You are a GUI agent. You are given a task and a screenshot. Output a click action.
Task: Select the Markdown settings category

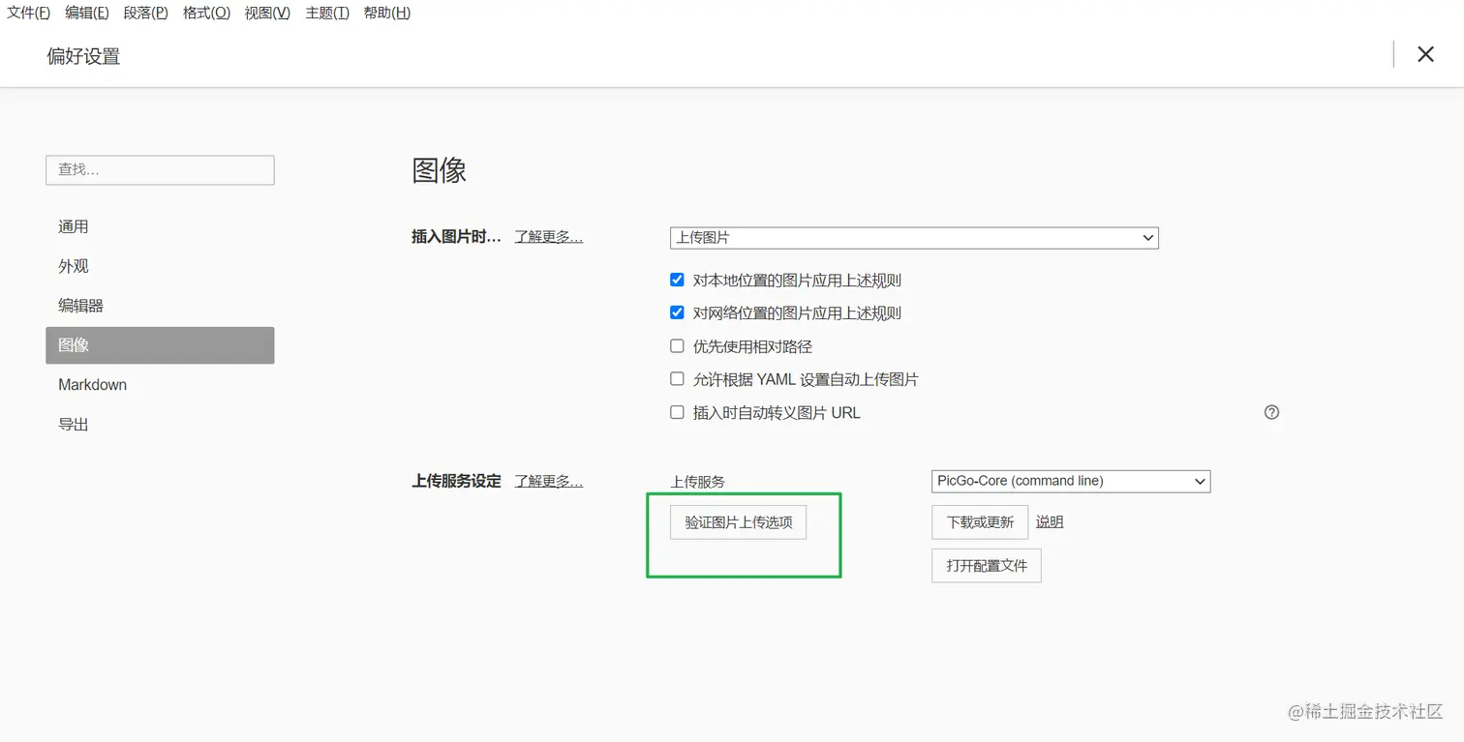(x=160, y=385)
